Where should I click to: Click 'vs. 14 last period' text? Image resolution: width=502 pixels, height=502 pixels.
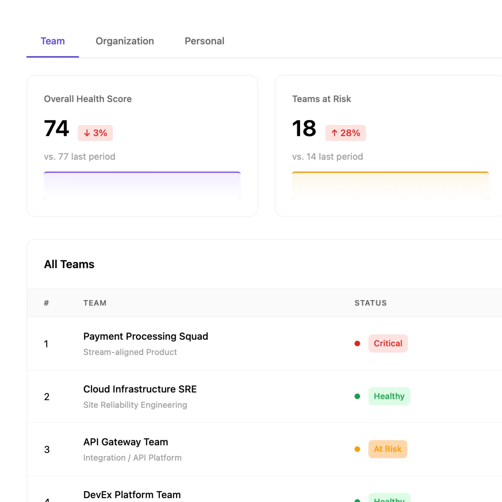[327, 157]
